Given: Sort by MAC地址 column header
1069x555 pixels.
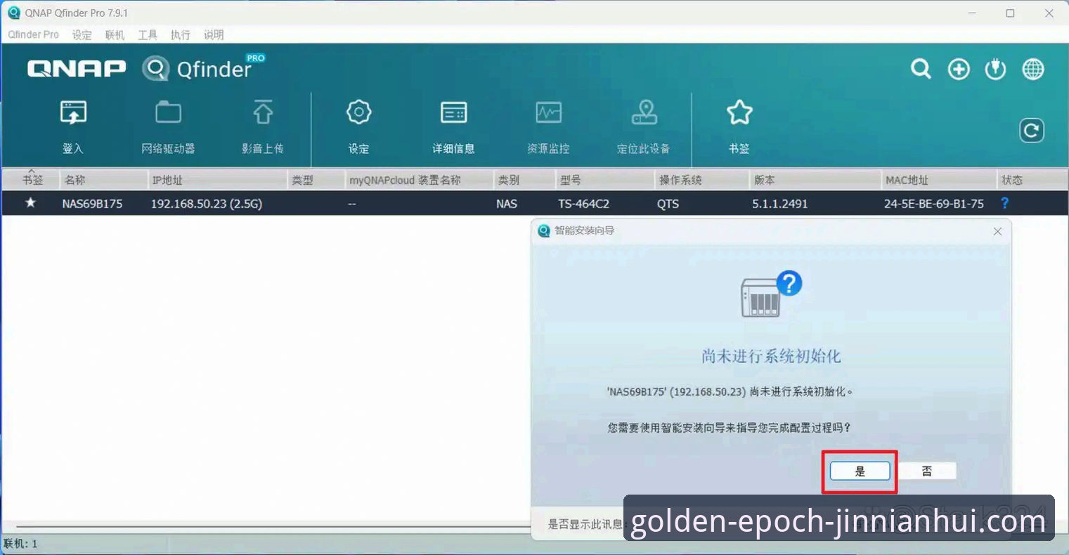Looking at the screenshot, I should tap(939, 180).
